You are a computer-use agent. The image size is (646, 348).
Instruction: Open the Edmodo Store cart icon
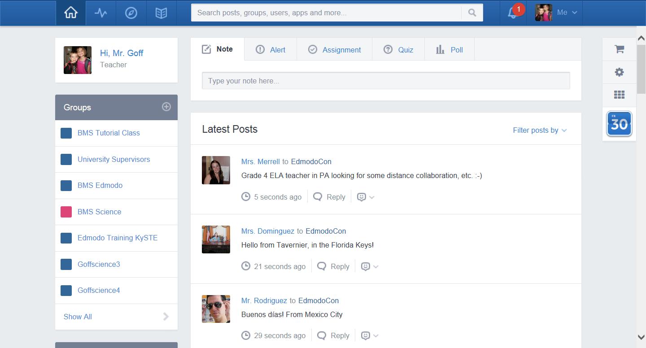tap(619, 49)
